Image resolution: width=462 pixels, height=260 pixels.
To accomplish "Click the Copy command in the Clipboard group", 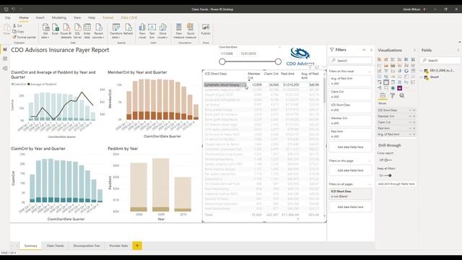I will pos(18,31).
